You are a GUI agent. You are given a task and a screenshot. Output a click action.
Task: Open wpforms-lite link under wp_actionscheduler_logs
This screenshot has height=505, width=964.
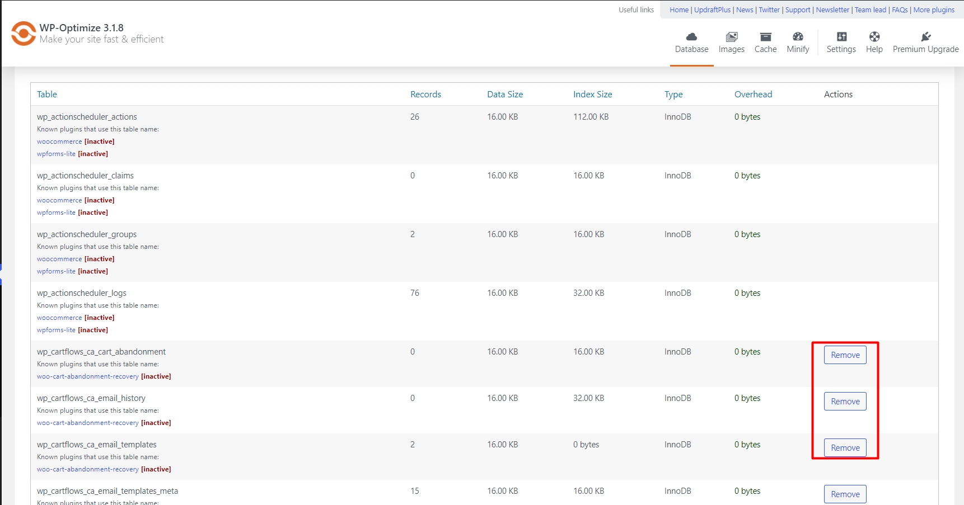click(56, 330)
